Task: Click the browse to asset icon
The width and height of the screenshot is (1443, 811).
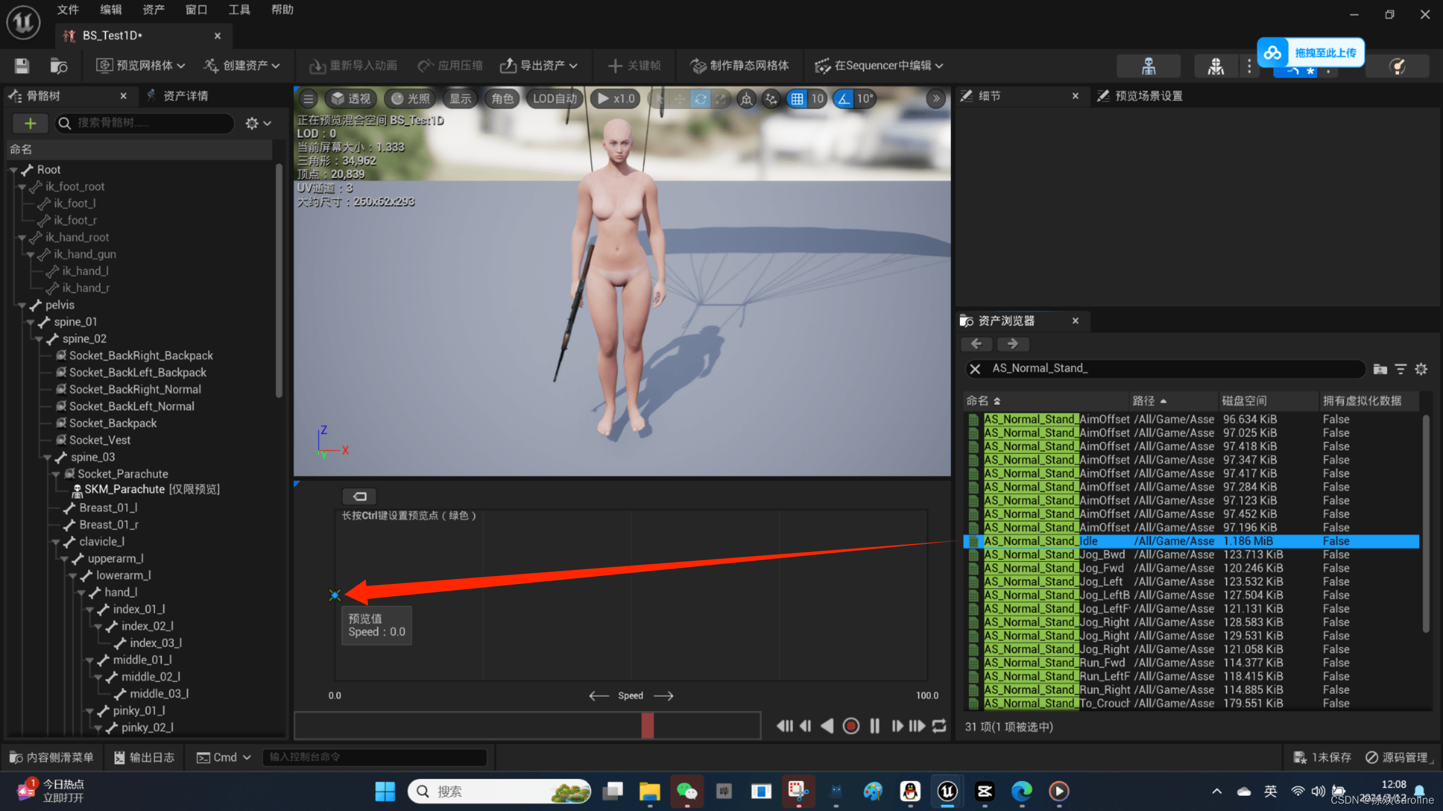Action: tap(59, 66)
